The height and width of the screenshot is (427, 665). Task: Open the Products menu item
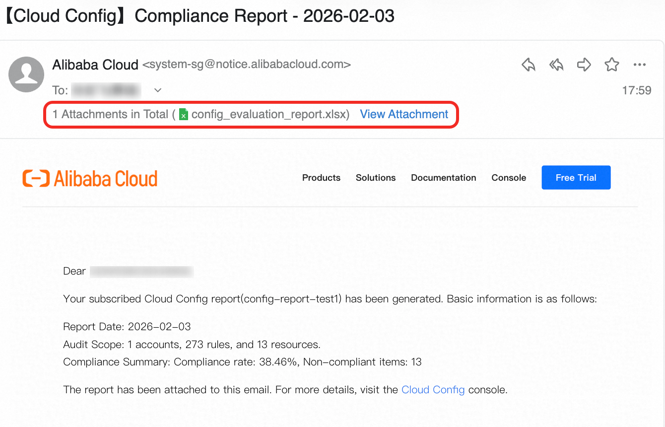point(321,178)
